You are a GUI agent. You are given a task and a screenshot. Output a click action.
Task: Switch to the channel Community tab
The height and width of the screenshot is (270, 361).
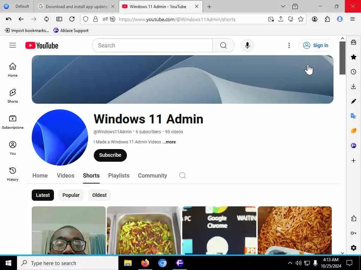(x=152, y=175)
